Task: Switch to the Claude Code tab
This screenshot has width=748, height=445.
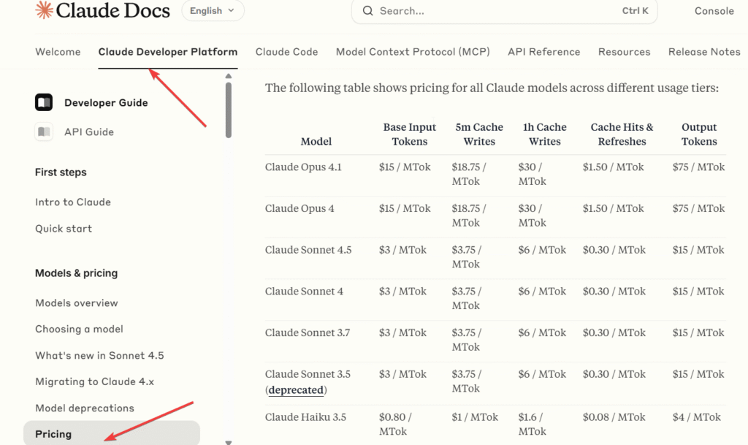Action: click(286, 52)
